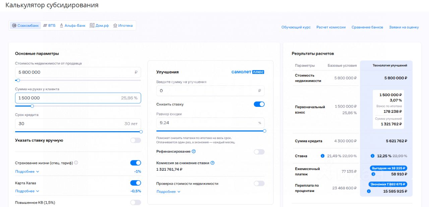
Task: Click the Совкомбанк logo icon
Action: pos(14,25)
